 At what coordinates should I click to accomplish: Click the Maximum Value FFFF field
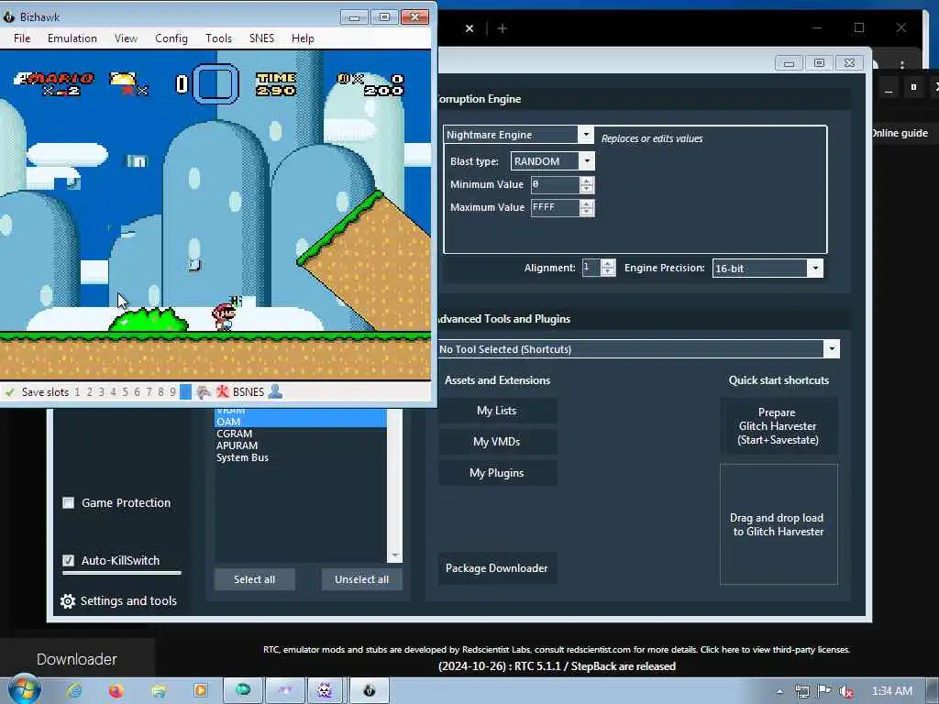click(x=555, y=207)
